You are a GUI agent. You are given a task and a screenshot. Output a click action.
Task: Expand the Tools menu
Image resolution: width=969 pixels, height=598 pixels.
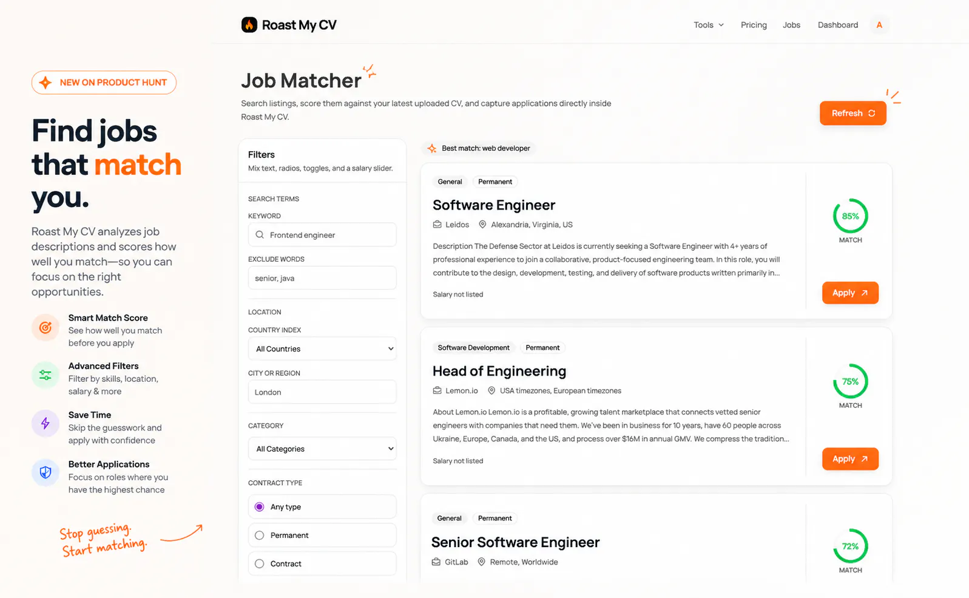pyautogui.click(x=709, y=25)
